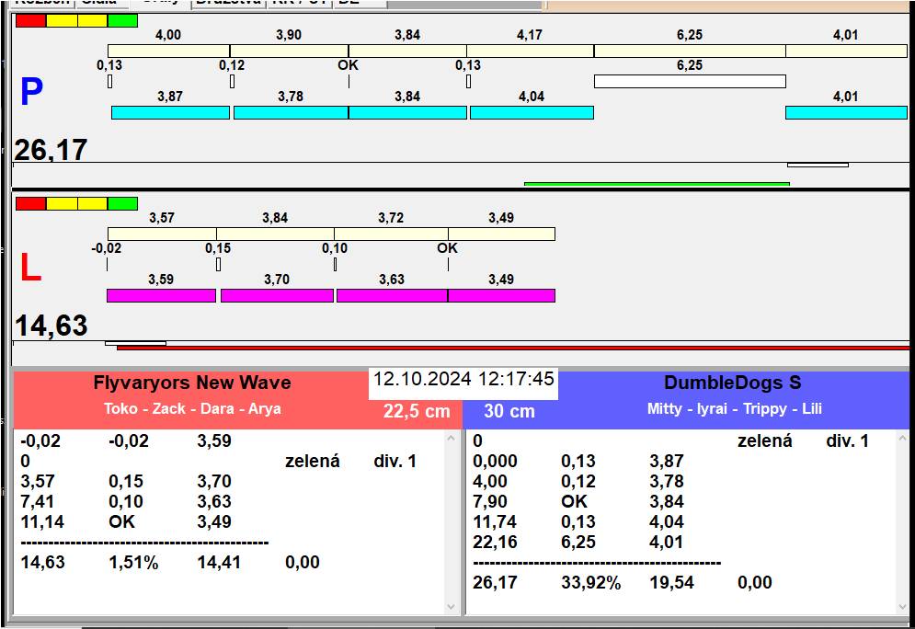This screenshot has height=629, width=915.
Task: Select the cyan bar under the 4,01 label
Action: pos(846,112)
